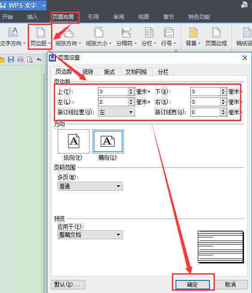252x293 pixels.
Task: Open 纸张大小 paper size tool
Action: coord(98,37)
